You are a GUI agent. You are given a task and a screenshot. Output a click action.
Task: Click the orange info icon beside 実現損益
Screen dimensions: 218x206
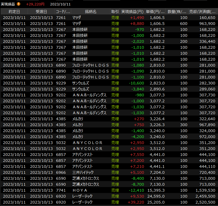(19, 4)
